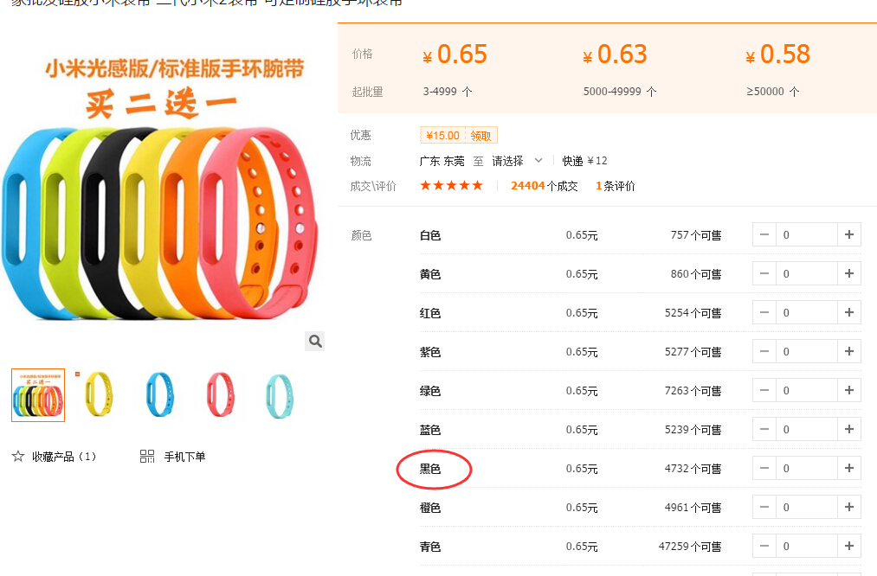Click the 蓝色 quantity input field
The height and width of the screenshot is (576, 877).
click(807, 429)
